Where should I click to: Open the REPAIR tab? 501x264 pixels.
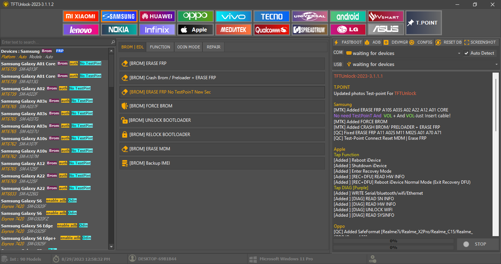(213, 47)
